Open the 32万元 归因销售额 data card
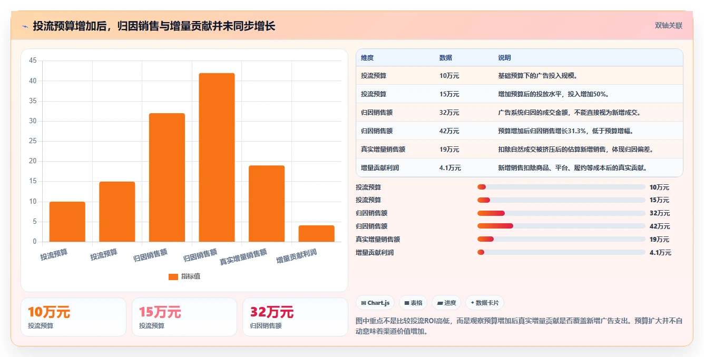The width and height of the screenshot is (704, 357). pyautogui.click(x=295, y=317)
